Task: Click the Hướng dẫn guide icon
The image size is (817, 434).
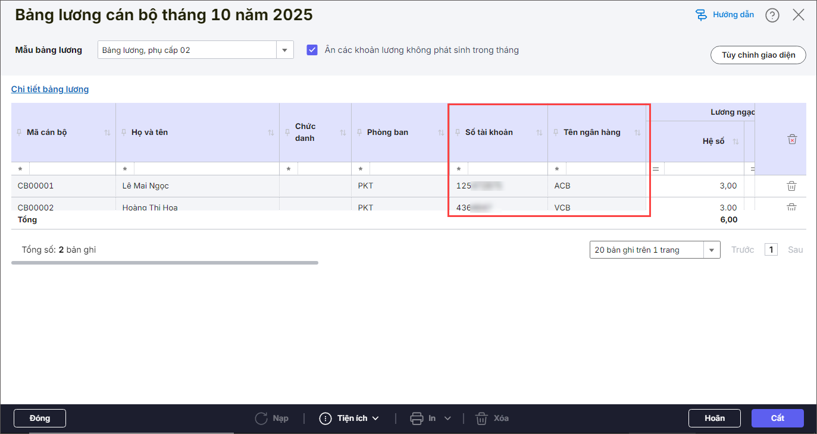Action: 701,15
